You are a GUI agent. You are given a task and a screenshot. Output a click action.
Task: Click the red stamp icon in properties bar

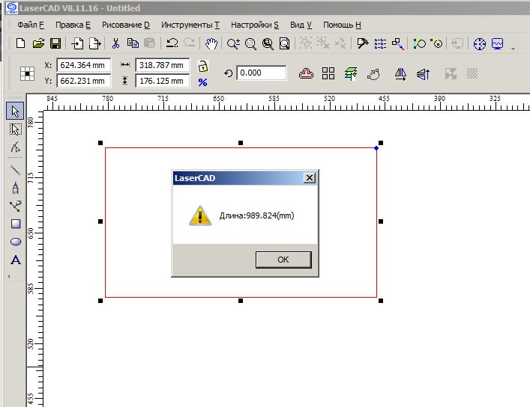307,73
